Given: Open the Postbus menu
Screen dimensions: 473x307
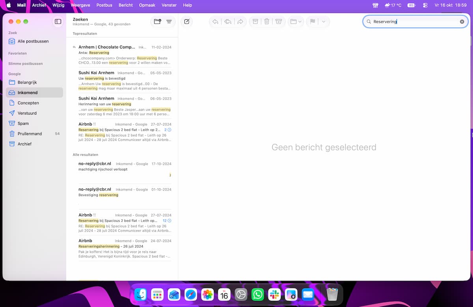Looking at the screenshot, I should (104, 5).
